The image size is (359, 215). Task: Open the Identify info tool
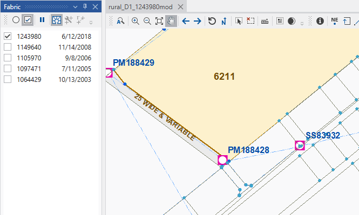(x=320, y=21)
